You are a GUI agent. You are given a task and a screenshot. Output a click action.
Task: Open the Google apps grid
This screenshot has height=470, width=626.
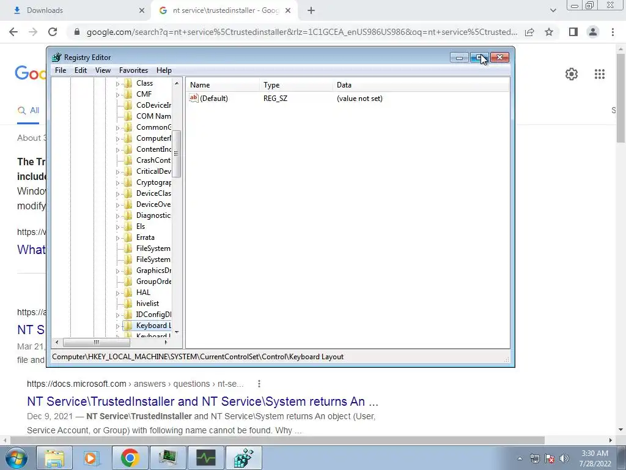tap(600, 74)
